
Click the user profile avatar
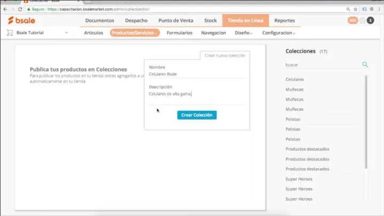coord(371,20)
